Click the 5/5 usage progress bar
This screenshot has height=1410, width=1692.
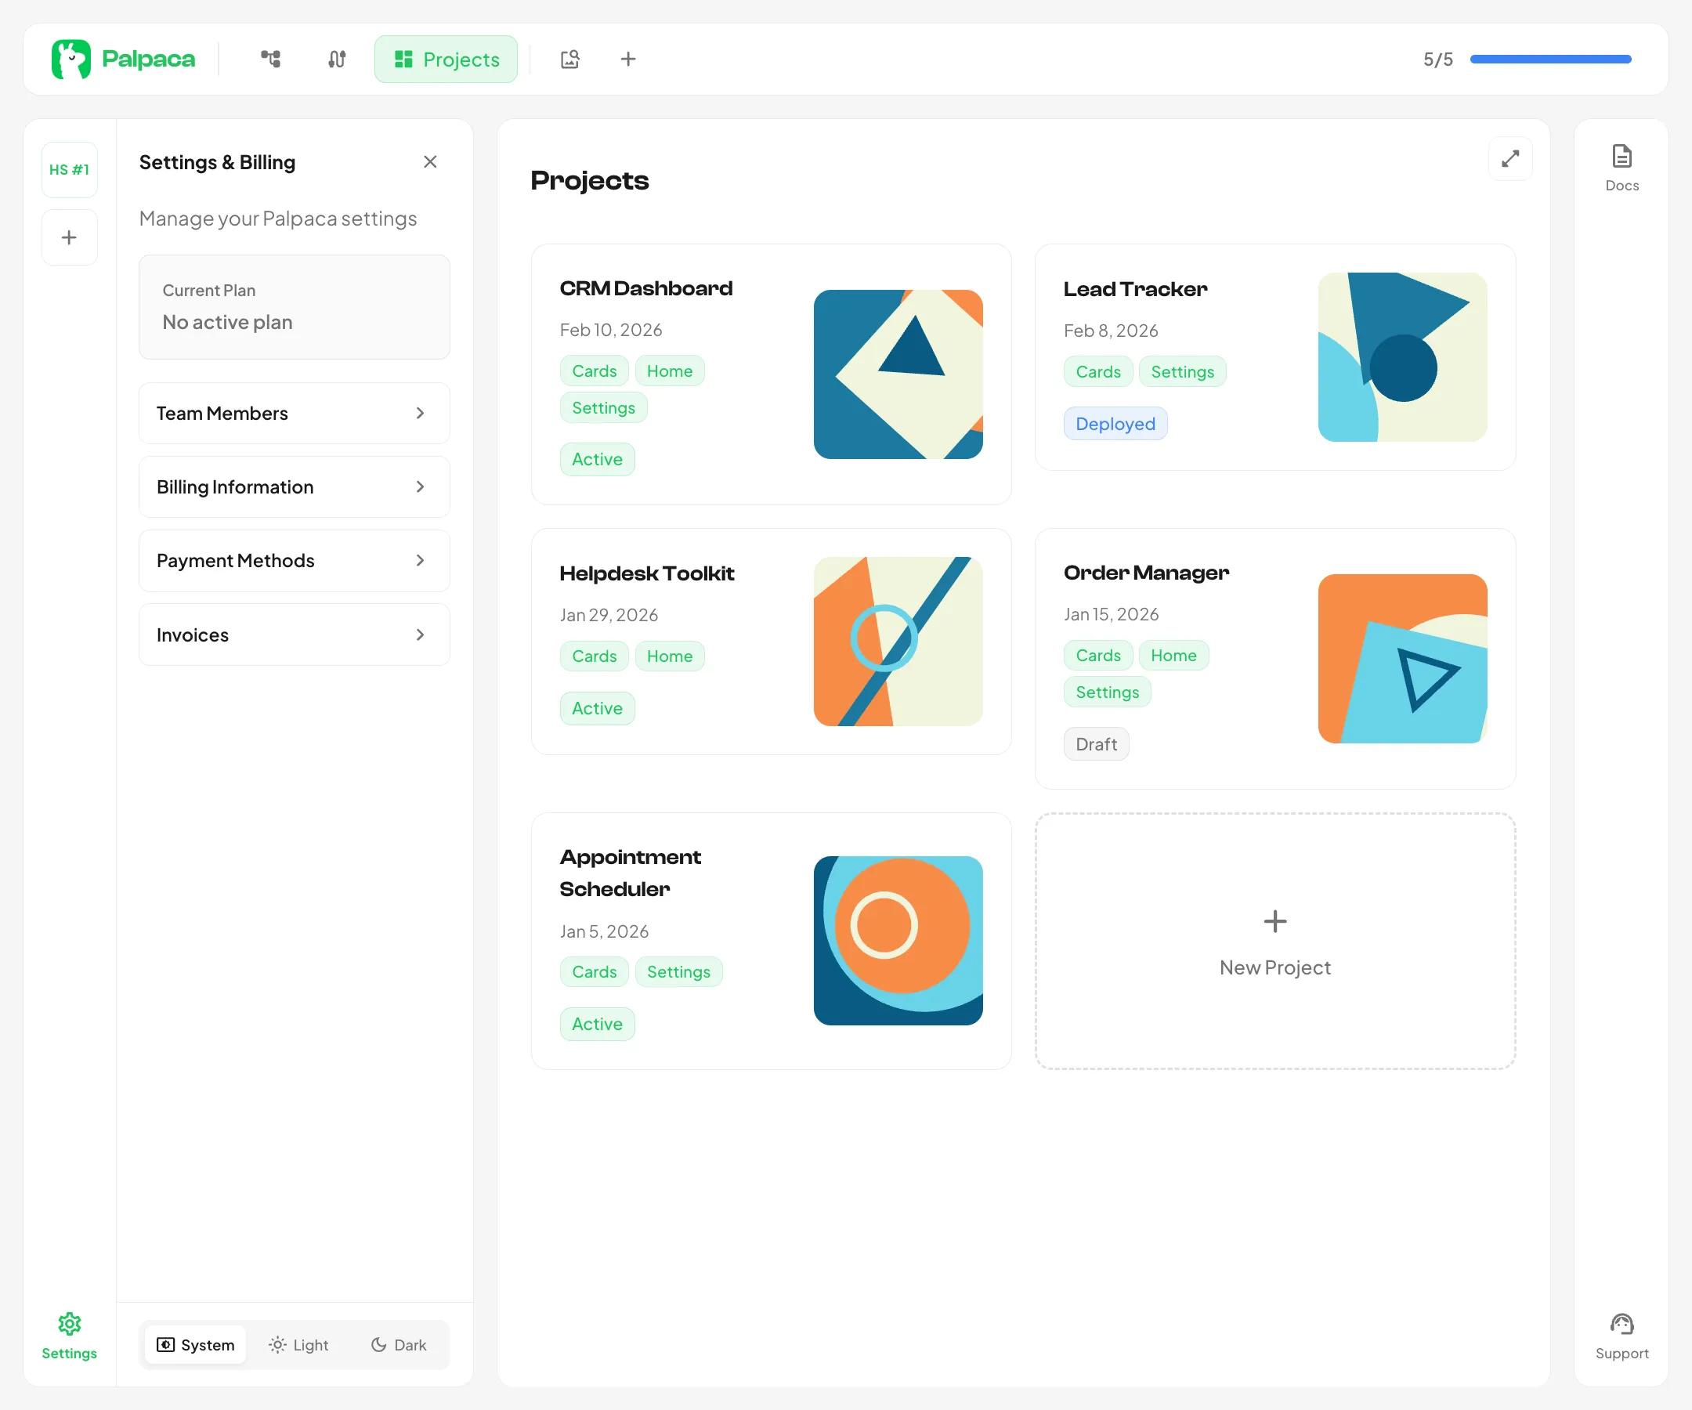tap(1549, 59)
